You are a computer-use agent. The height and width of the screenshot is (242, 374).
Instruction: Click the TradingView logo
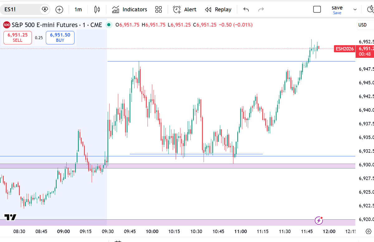10,217
